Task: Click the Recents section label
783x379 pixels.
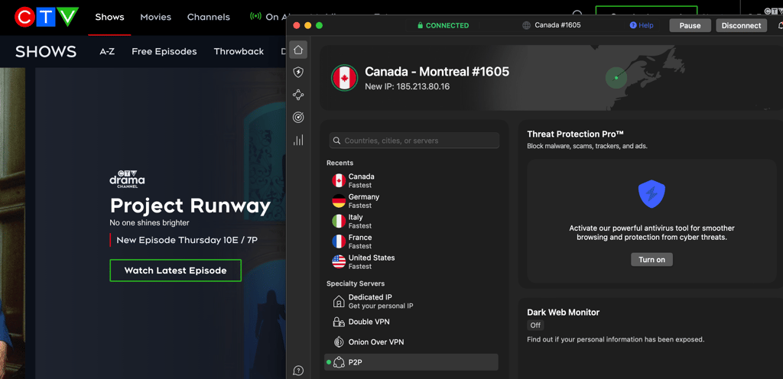Action: click(x=340, y=163)
